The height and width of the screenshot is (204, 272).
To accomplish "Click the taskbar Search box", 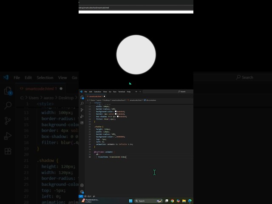I will 148,201.
